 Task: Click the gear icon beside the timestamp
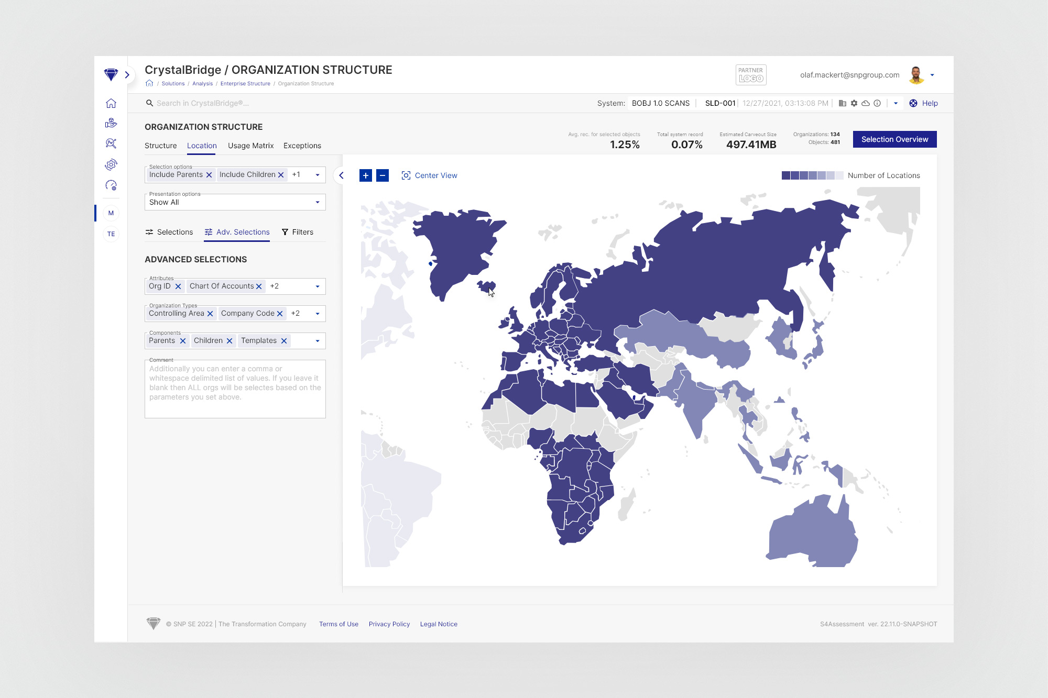(x=854, y=103)
